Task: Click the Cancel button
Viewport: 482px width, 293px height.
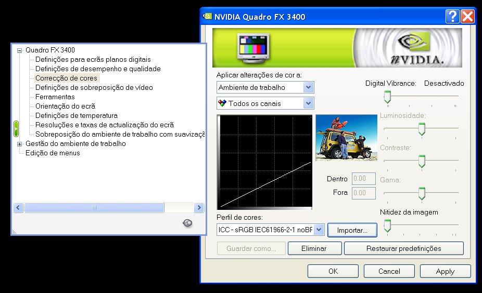Action: tap(389, 271)
